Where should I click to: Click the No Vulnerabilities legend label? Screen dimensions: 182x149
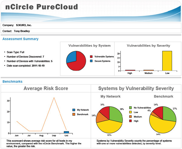[143, 108]
